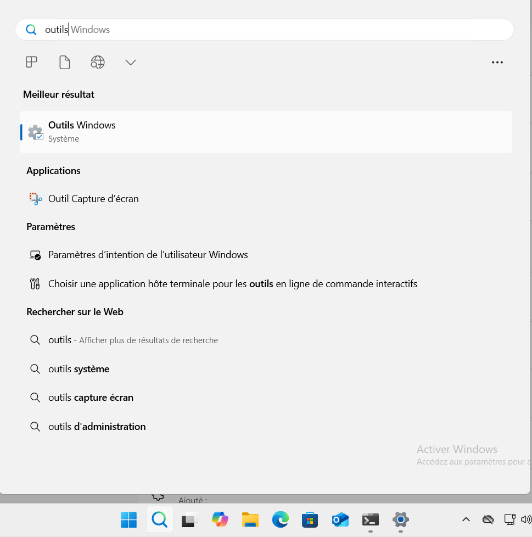Click the Rechercher sur le Web heading
Screen dimensions: 532x537
75,312
